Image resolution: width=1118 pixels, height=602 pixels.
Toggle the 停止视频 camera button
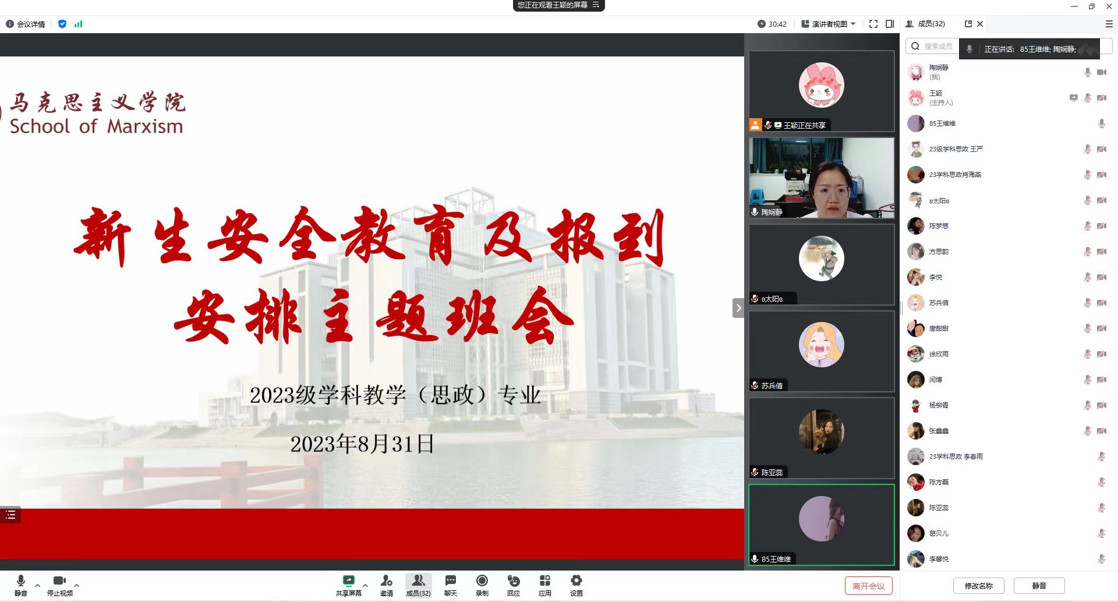coord(59,585)
